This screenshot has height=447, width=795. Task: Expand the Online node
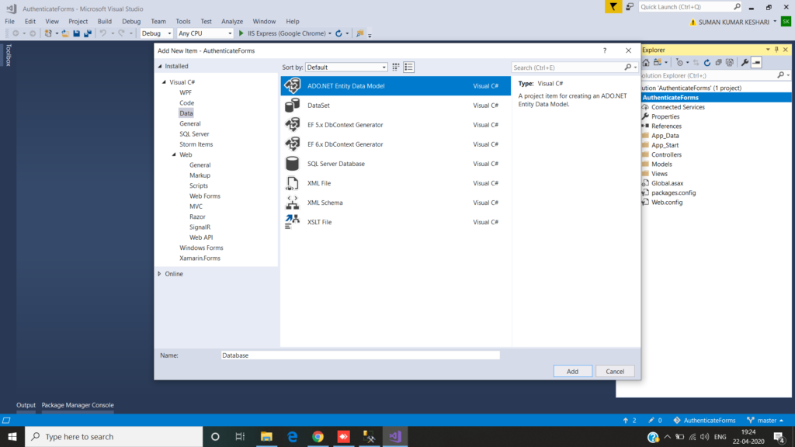[159, 274]
